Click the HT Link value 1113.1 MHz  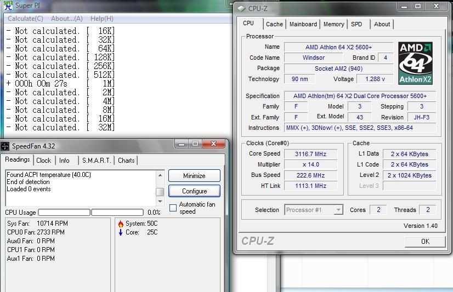(x=310, y=186)
